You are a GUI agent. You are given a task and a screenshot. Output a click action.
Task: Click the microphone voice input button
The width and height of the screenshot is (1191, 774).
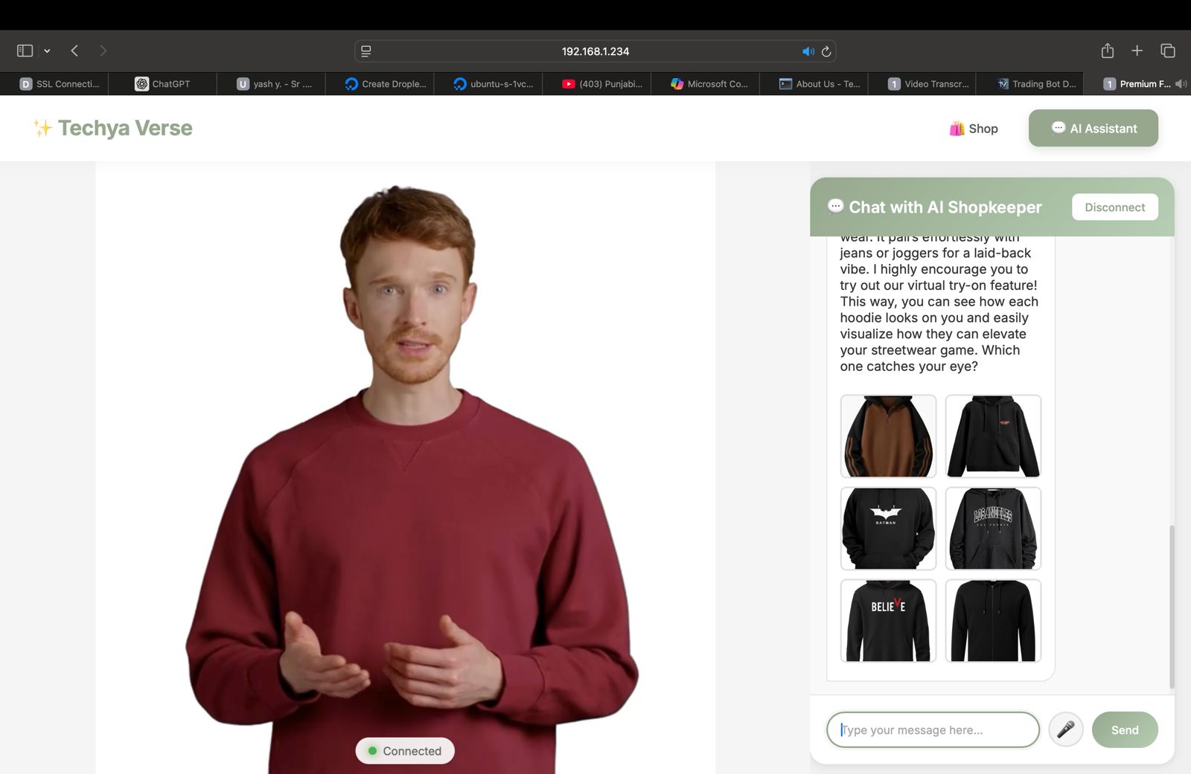(1065, 729)
